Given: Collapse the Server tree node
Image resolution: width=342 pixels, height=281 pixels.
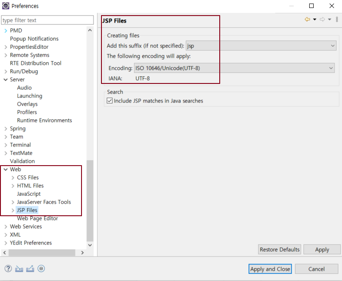Looking at the screenshot, I should (x=6, y=79).
